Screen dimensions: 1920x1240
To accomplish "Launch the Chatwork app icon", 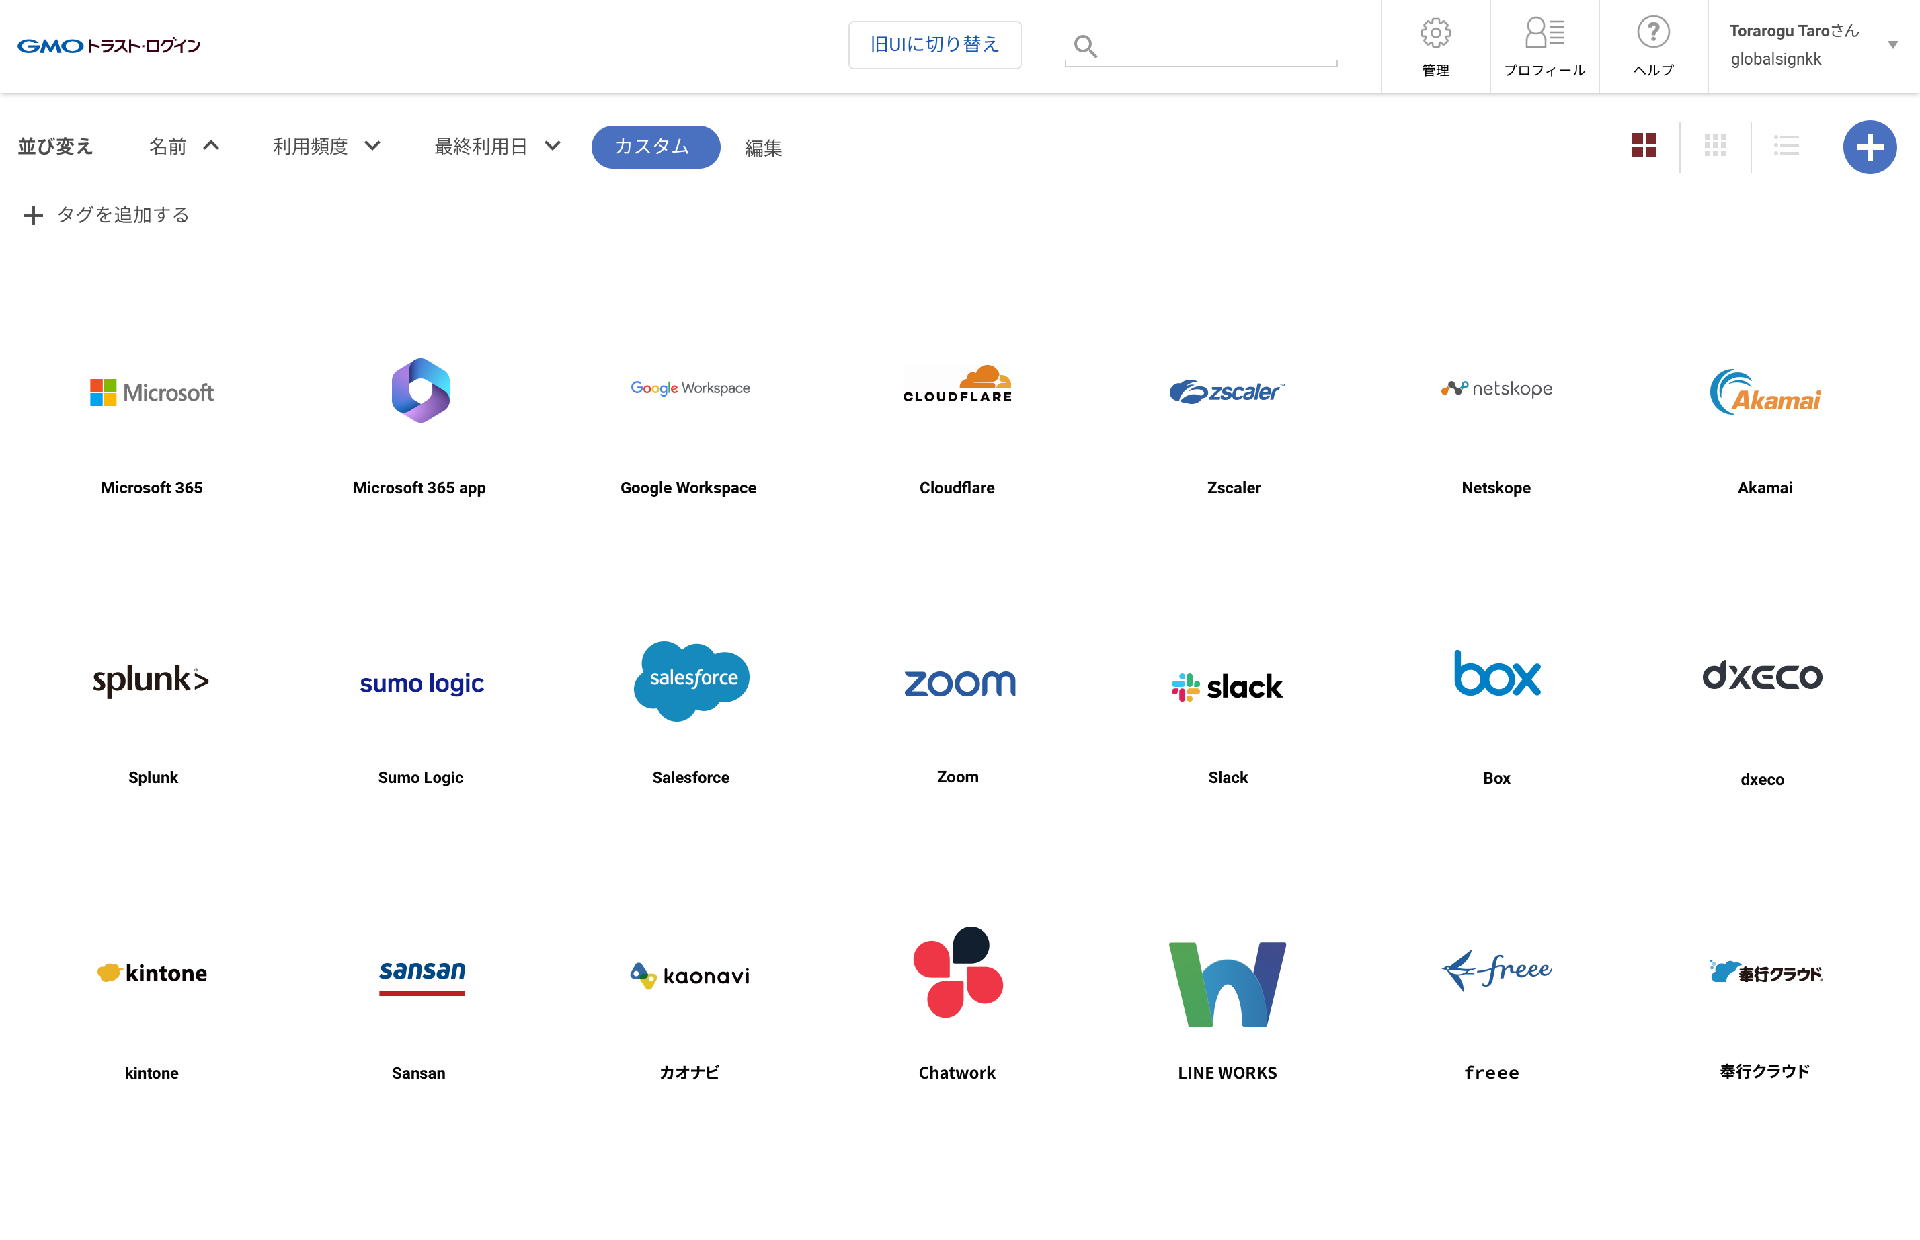I will coord(957,972).
